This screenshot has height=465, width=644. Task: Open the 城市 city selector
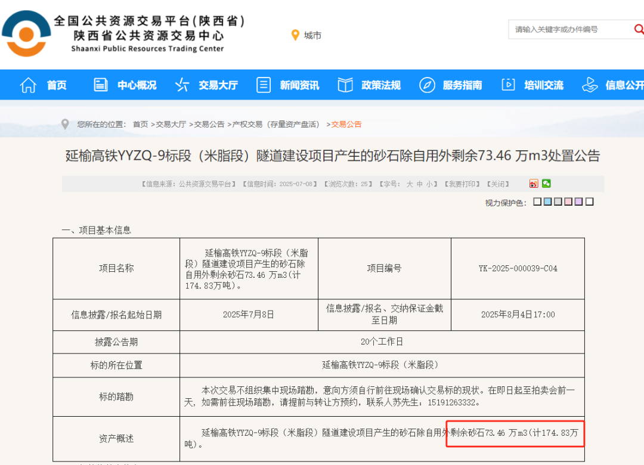(306, 36)
